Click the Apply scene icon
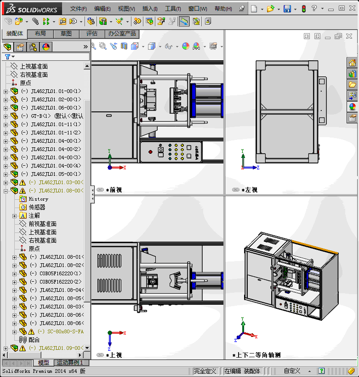The height and width of the screenshot is (377, 359). [196, 46]
